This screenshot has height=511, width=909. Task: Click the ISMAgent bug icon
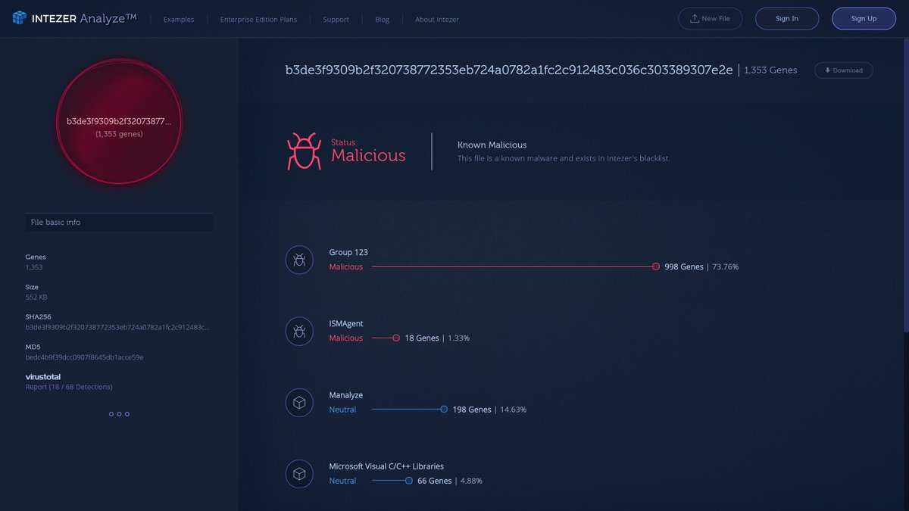tap(299, 331)
